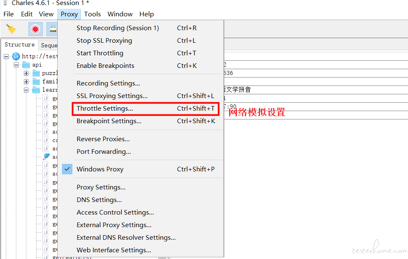Open Breakpoint Settings...
The height and width of the screenshot is (259, 408).
141,121
